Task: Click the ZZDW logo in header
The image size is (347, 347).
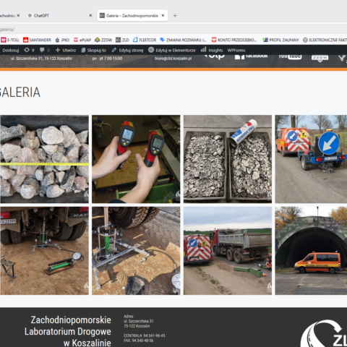Action: pos(320,58)
